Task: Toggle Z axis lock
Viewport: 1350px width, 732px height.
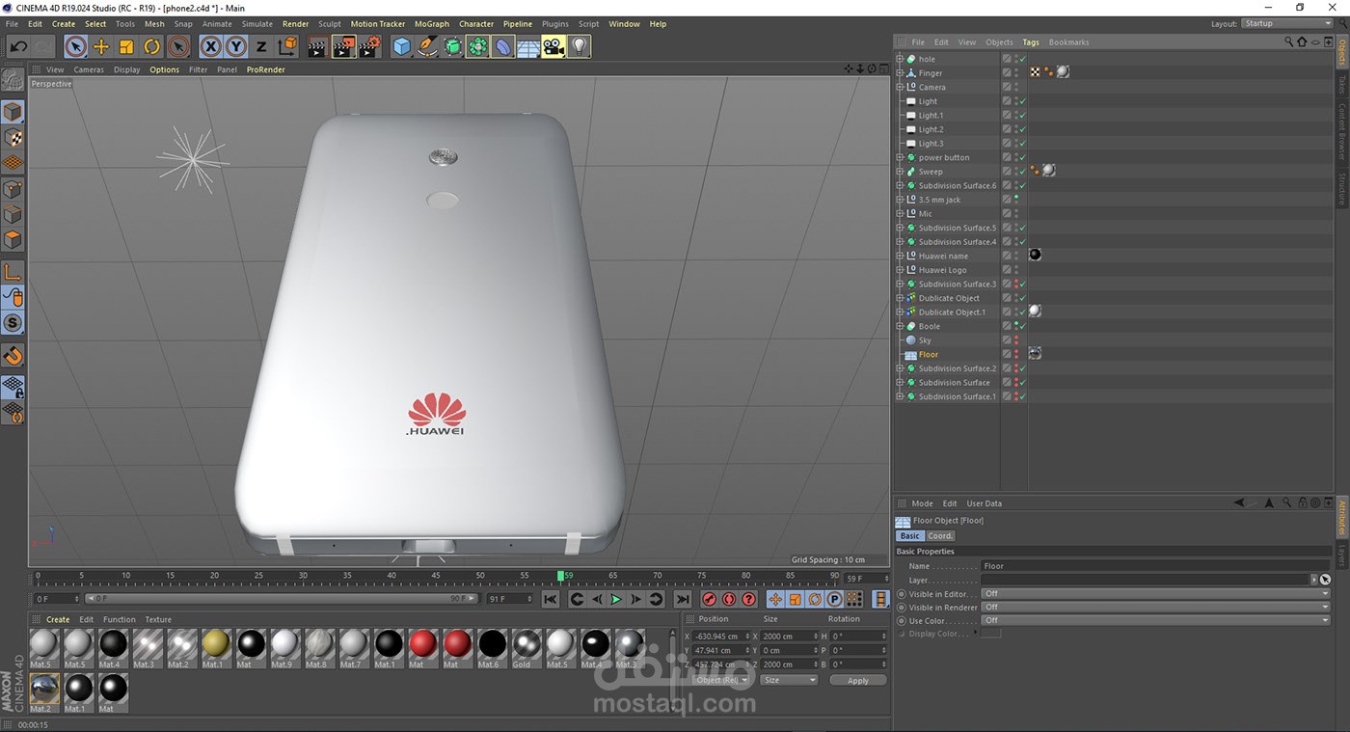Action: [x=261, y=46]
